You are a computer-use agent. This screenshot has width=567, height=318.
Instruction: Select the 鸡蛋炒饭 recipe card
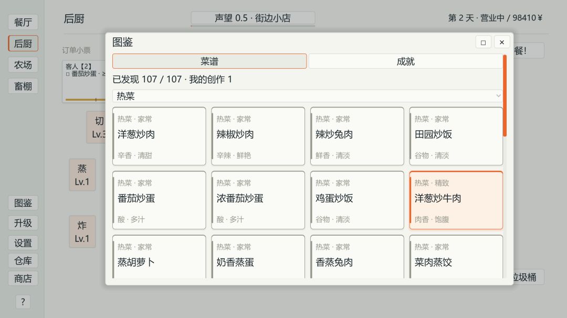(x=358, y=200)
